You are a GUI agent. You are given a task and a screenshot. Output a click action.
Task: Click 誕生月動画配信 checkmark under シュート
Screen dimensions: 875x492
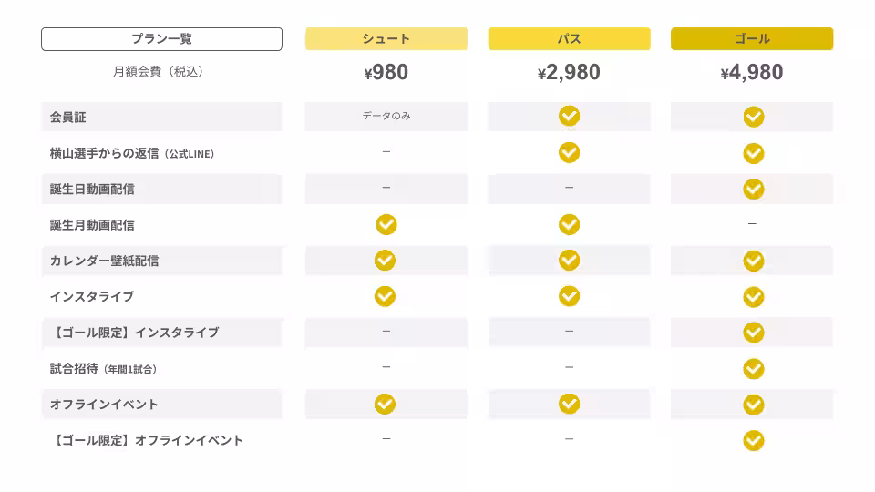click(386, 224)
